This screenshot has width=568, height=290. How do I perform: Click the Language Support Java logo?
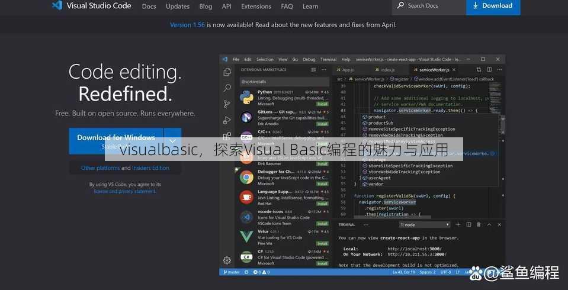click(x=246, y=197)
